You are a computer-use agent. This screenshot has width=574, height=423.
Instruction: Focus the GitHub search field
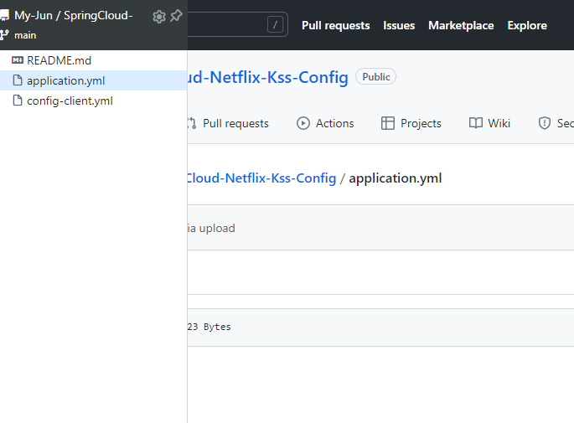[237, 24]
